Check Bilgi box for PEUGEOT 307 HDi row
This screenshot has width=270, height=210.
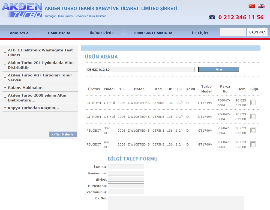coord(253,131)
